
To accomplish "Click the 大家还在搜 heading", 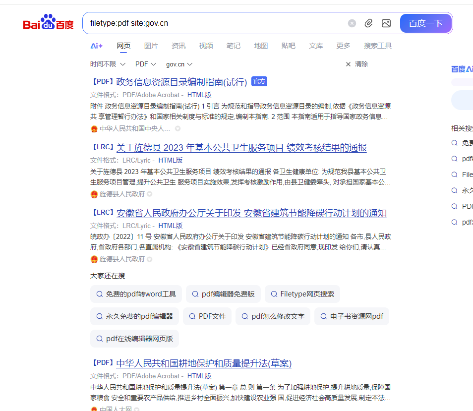I will pos(108,276).
